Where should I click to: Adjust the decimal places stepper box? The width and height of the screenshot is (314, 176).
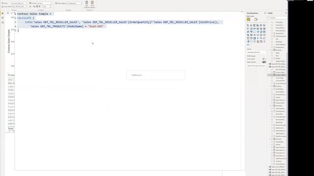tap(47, 6)
